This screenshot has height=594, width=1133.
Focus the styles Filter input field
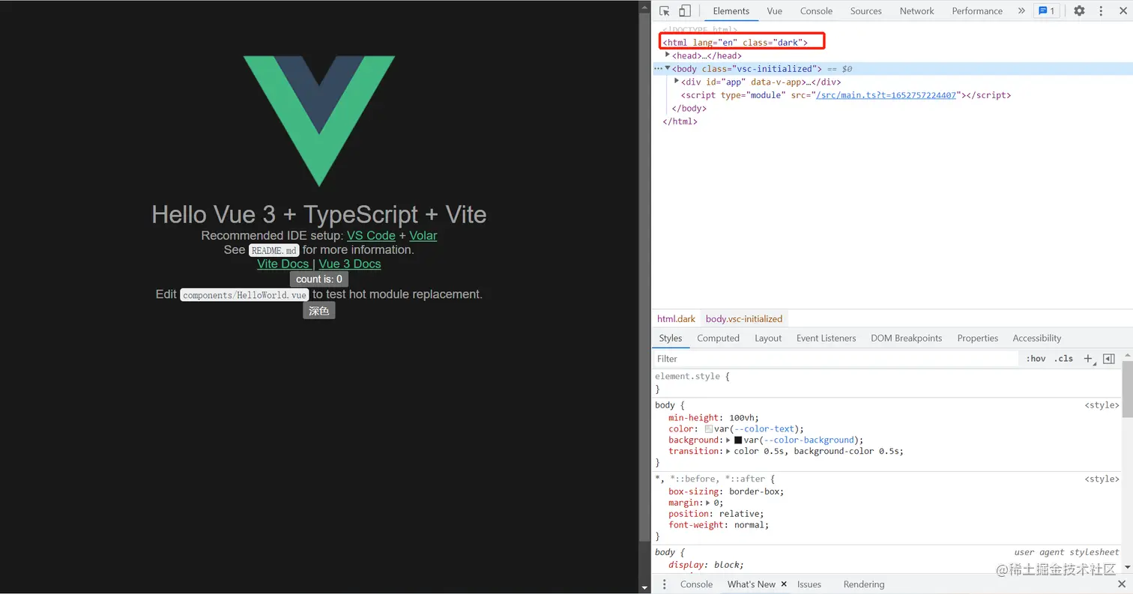tap(836, 359)
